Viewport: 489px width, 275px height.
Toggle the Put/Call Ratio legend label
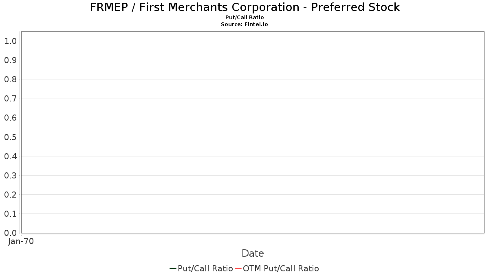pyautogui.click(x=205, y=268)
